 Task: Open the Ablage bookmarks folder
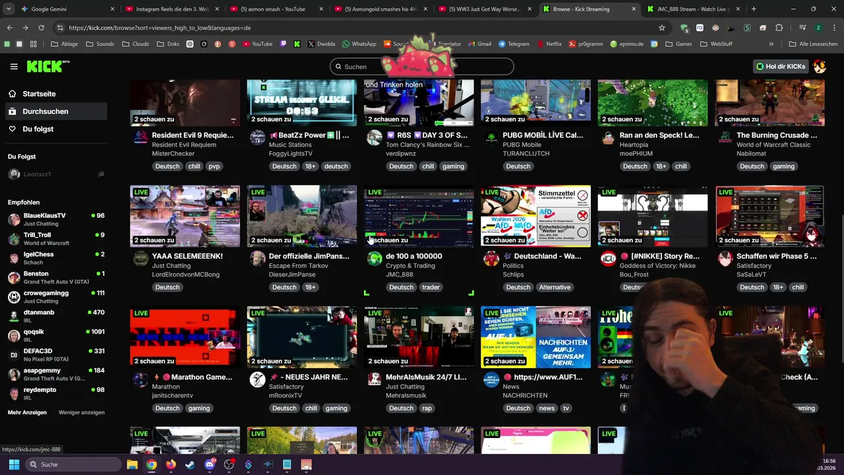pyautogui.click(x=64, y=44)
